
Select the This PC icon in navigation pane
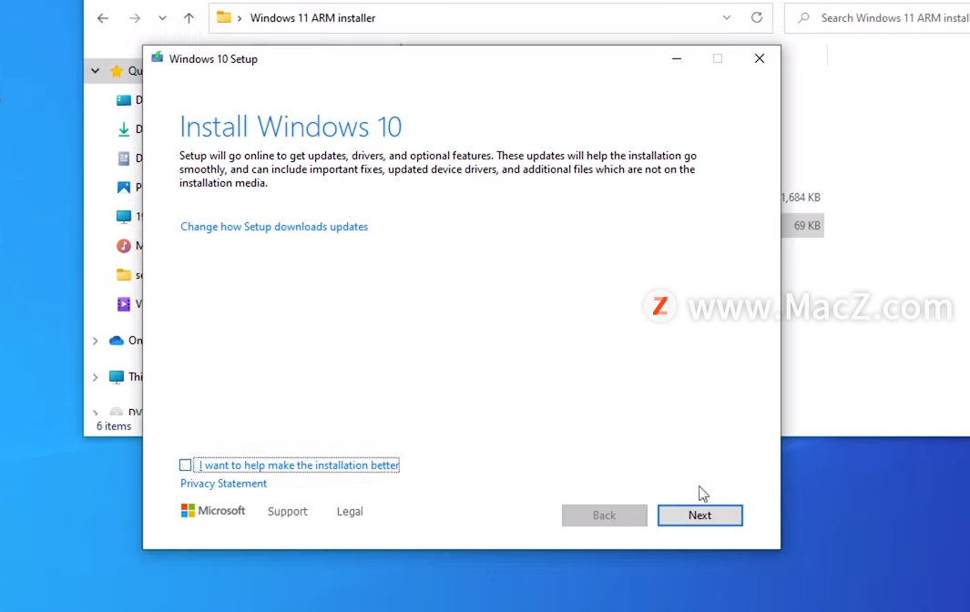117,377
